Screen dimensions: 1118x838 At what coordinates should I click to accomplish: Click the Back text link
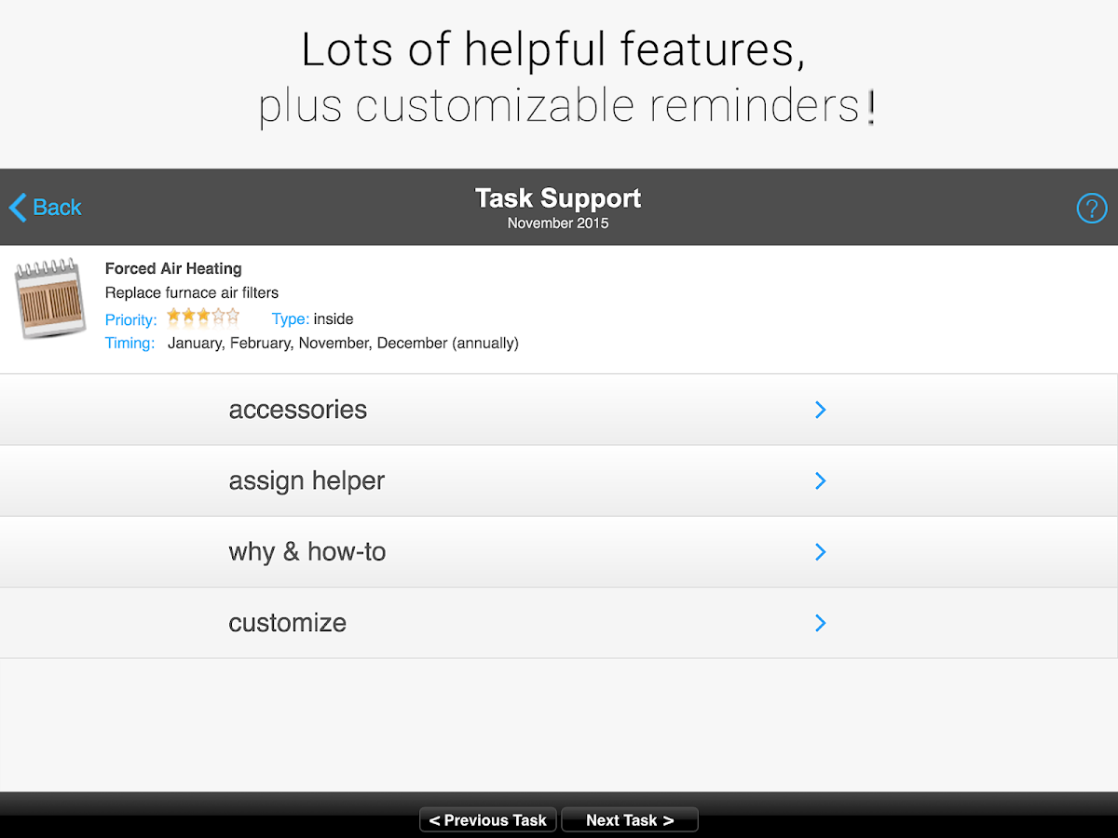[58, 208]
